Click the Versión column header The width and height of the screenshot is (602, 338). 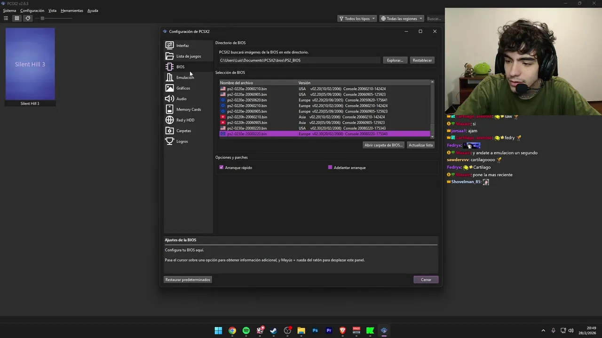coord(364,83)
